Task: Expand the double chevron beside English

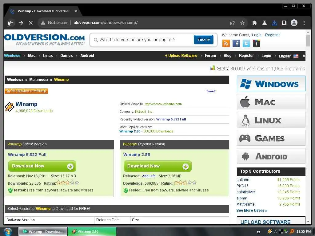Action: 304,56
